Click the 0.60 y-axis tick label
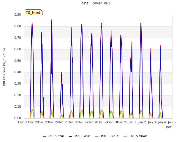This screenshot has width=190, height=142. [x=18, y=49]
